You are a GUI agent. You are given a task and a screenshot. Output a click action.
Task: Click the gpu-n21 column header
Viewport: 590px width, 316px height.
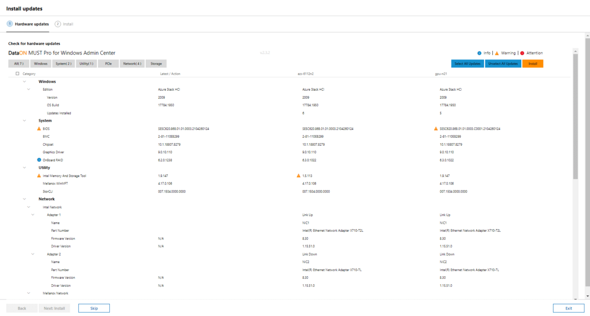pyautogui.click(x=441, y=74)
